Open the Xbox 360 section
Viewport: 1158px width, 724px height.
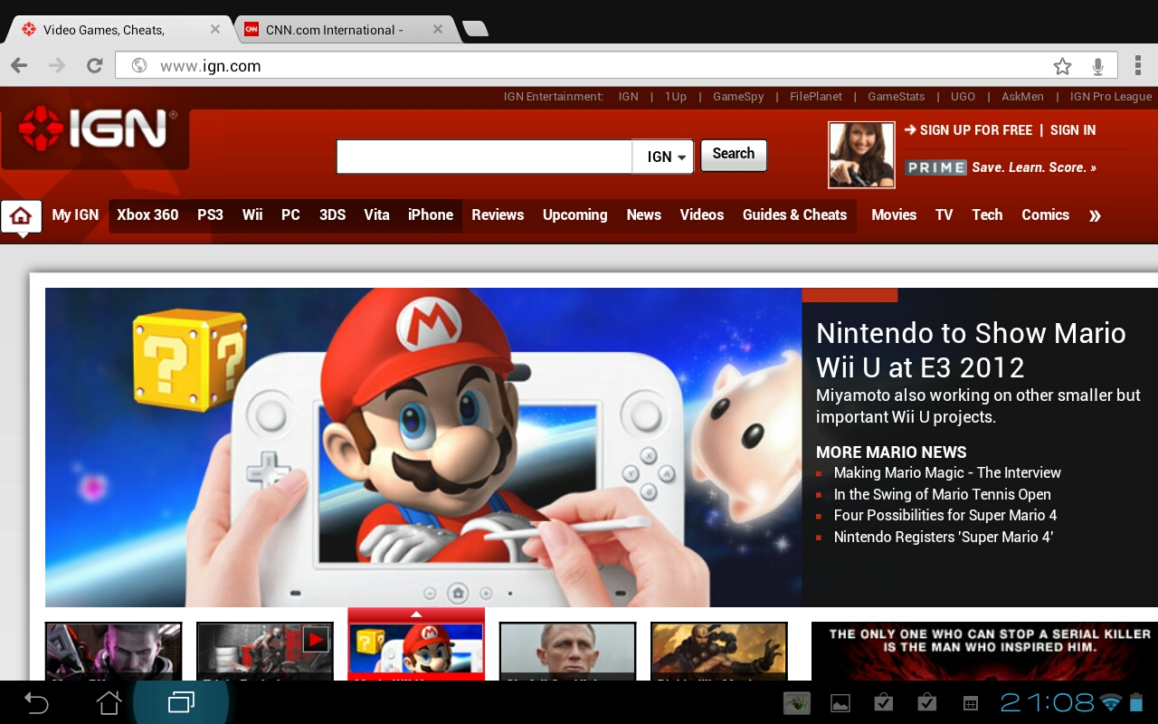click(x=147, y=214)
